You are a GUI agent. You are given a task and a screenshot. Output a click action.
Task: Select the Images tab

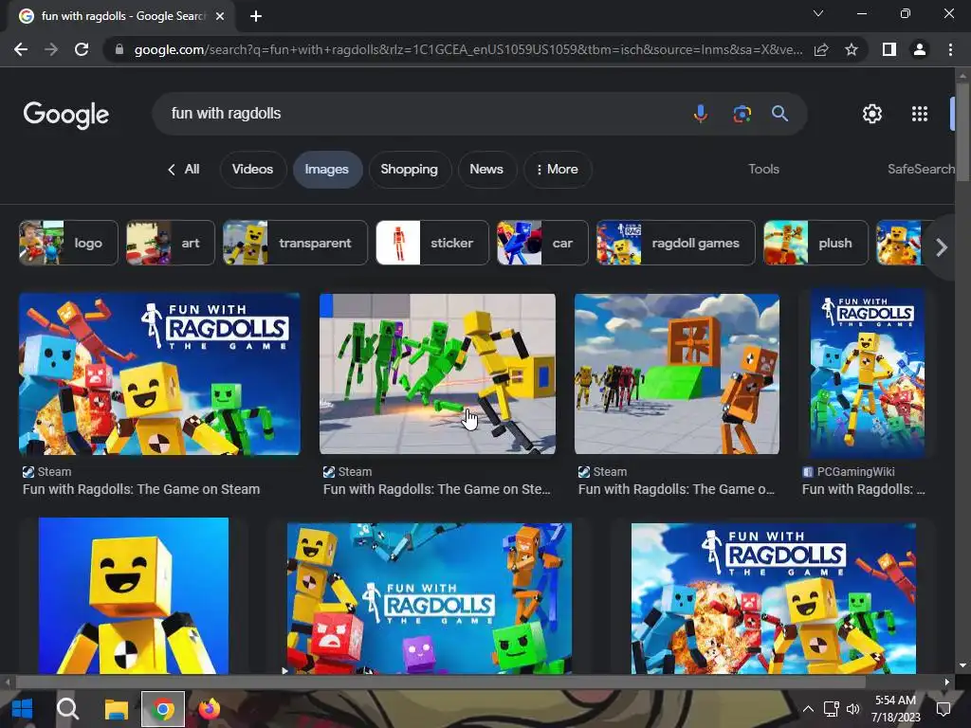tap(327, 169)
